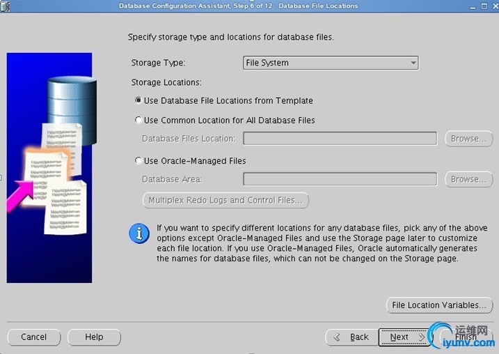499x354 pixels.
Task: Open File Location Variables dialog
Action: point(439,305)
